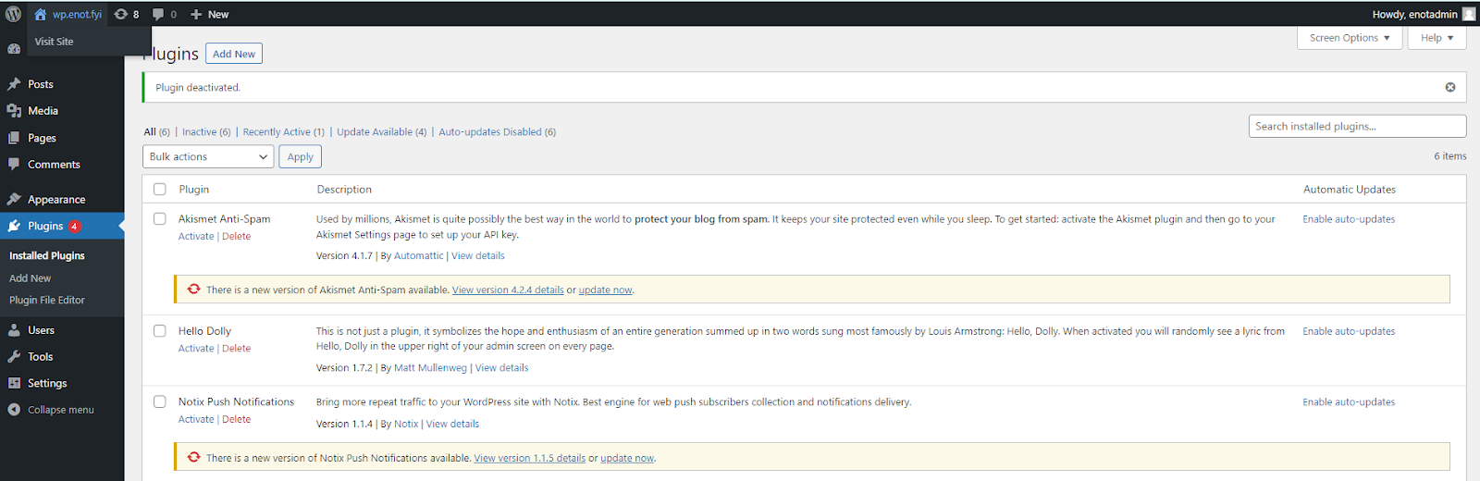Activate Notix Push Notifications plugin
Image resolution: width=1480 pixels, height=481 pixels.
(196, 420)
